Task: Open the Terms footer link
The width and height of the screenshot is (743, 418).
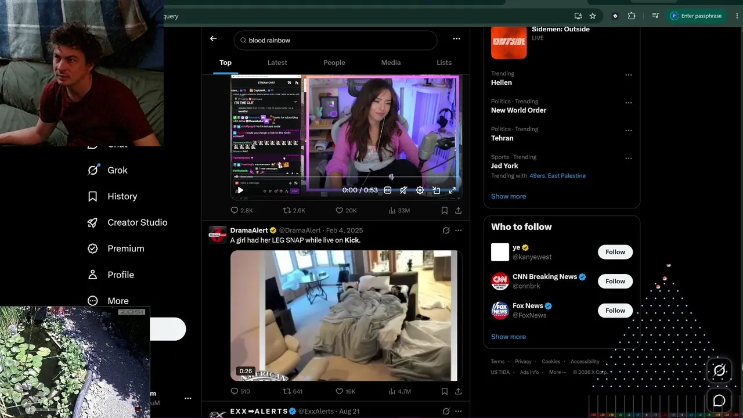Action: [497, 362]
